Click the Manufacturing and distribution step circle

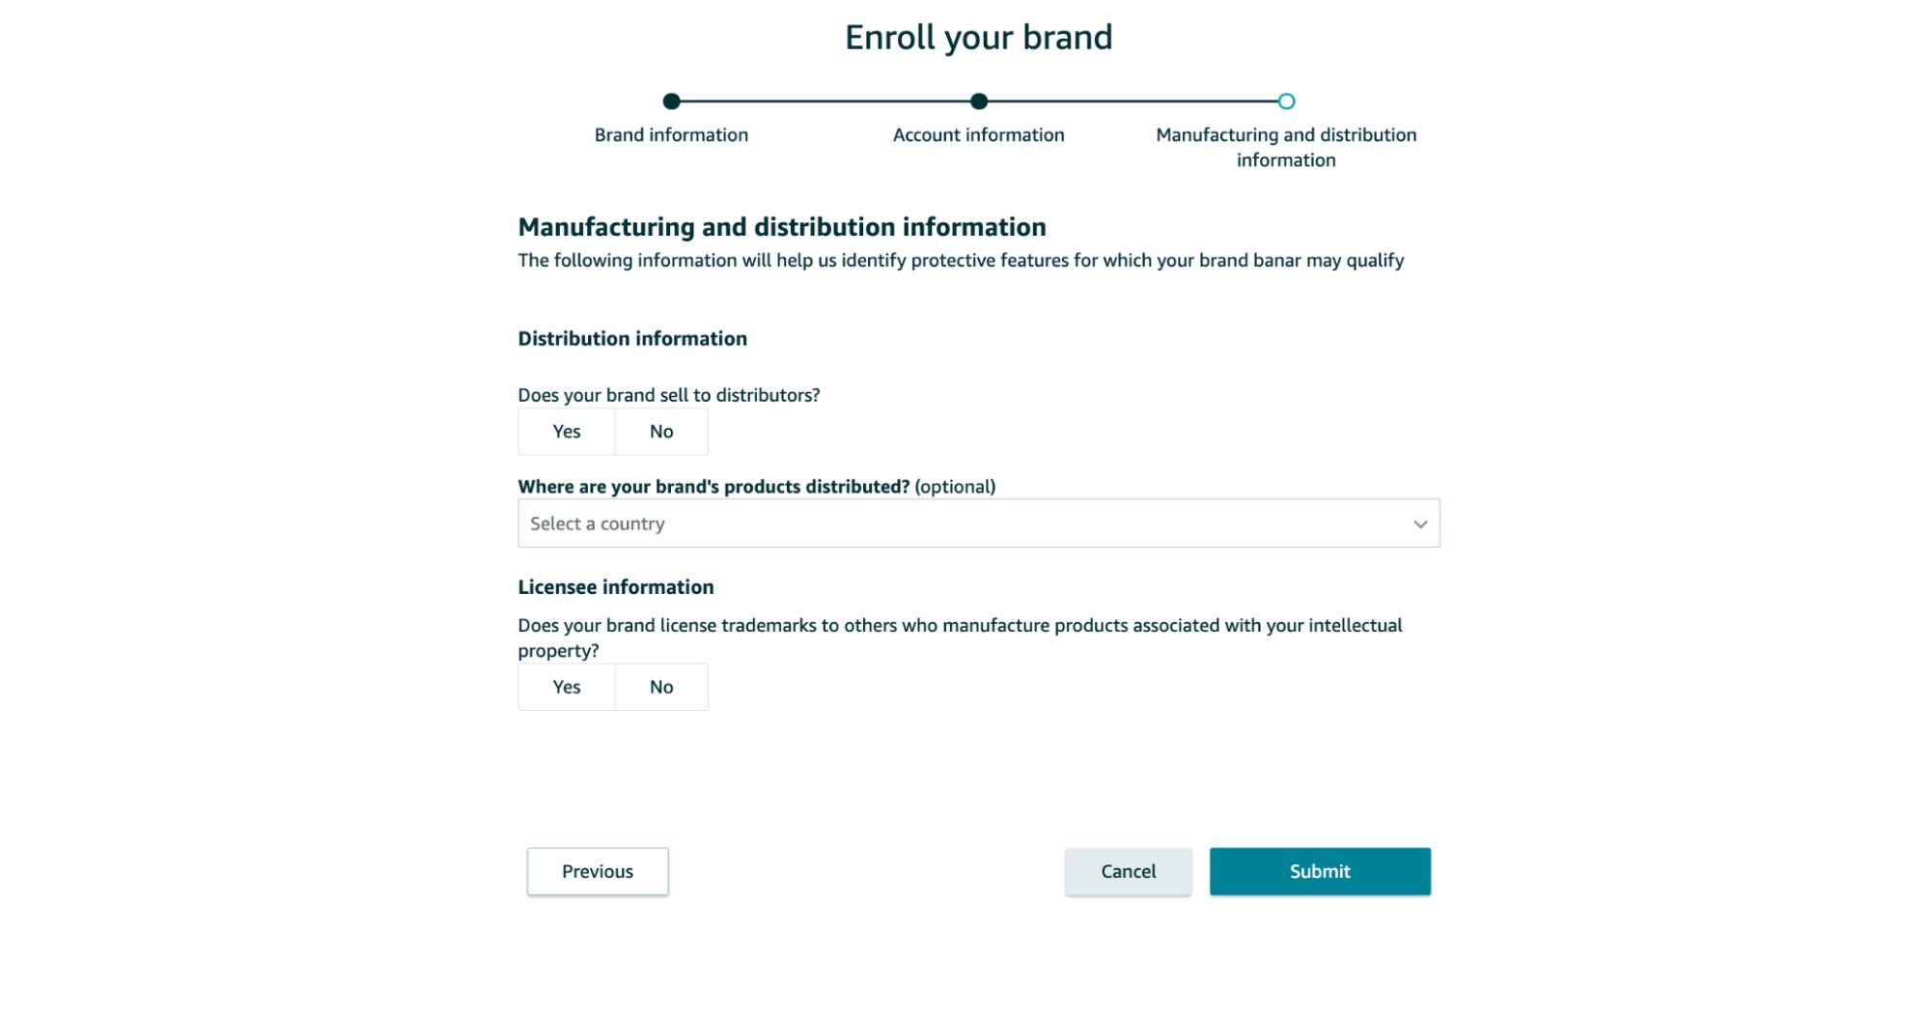[x=1285, y=100]
